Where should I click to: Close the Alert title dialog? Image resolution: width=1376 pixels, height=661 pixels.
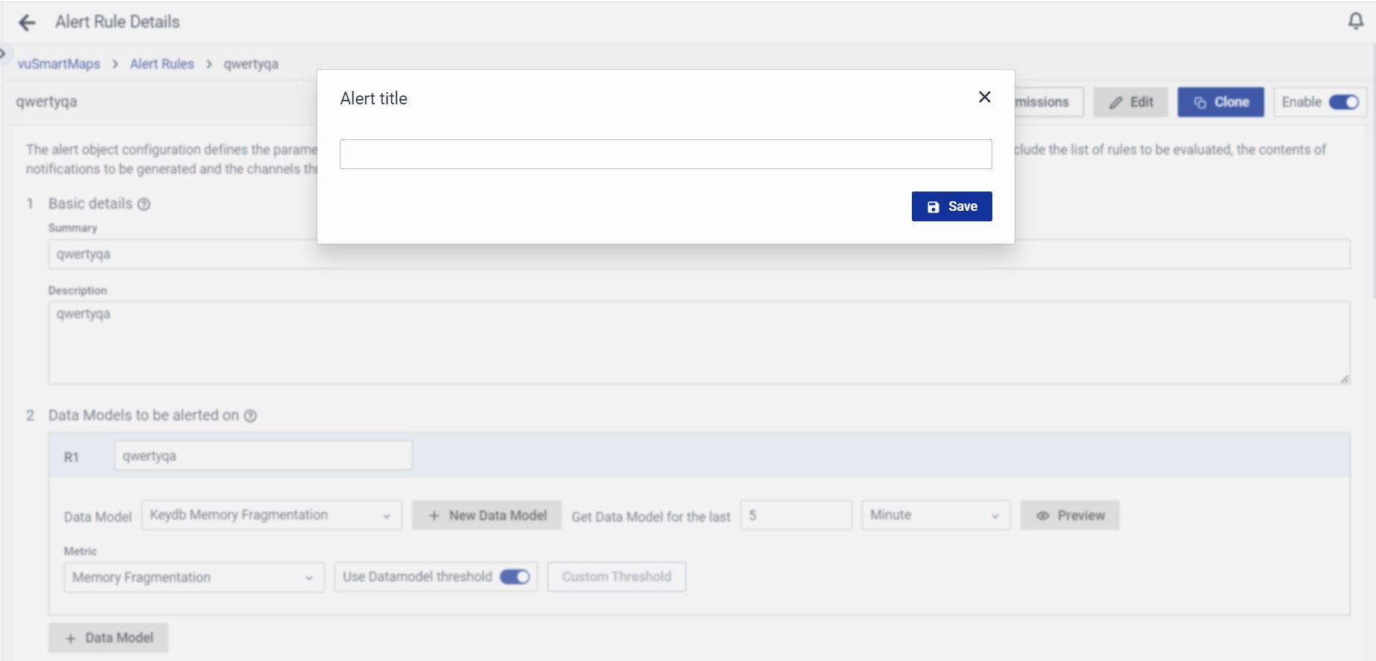tap(984, 98)
